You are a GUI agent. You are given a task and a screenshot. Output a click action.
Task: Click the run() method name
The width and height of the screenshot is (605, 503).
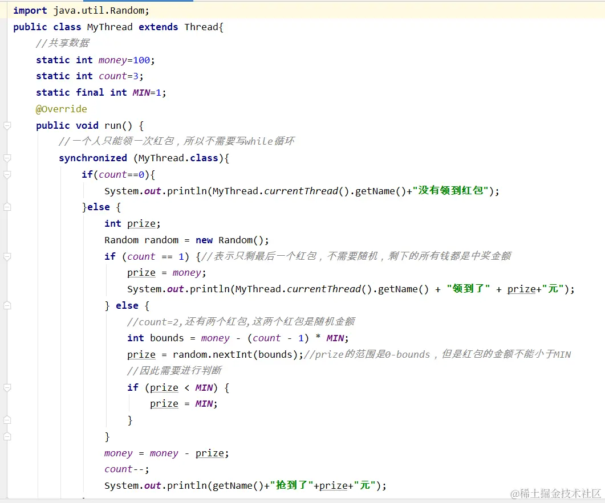pos(118,126)
